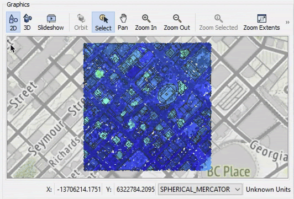The width and height of the screenshot is (294, 199).
Task: Click the Zoom Out magnifier
Action: tap(177, 22)
